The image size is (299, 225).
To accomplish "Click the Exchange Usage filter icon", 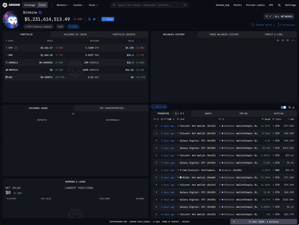I will 73,114.
